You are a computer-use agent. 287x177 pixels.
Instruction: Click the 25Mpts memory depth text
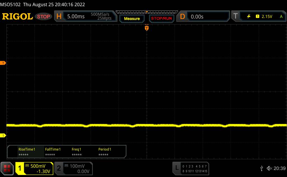point(104,18)
